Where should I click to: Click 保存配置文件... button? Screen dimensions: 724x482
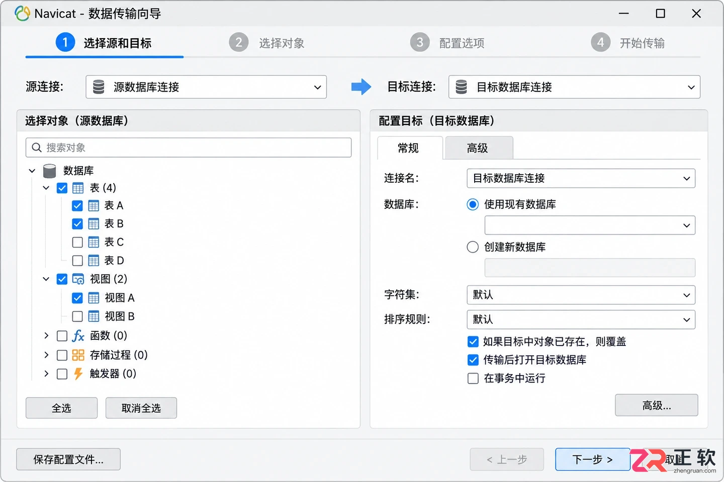[68, 459]
